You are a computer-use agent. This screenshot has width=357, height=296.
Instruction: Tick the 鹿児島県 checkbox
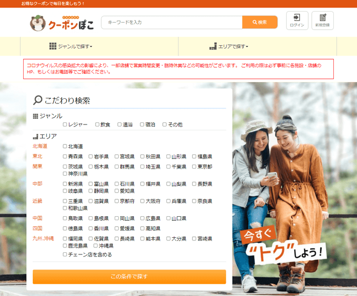(65, 245)
